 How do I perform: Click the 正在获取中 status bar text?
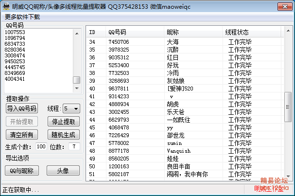coord(21,190)
